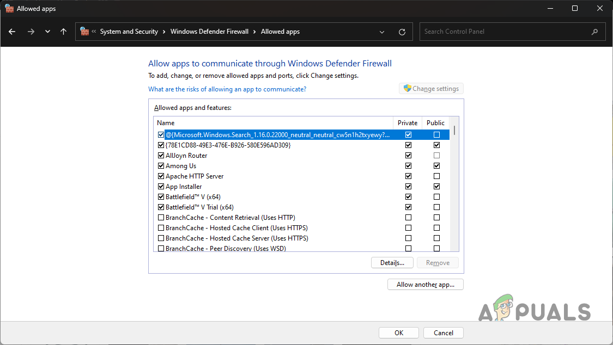Viewport: 613px width, 345px height.
Task: Click the Back navigation arrow
Action: 12,32
